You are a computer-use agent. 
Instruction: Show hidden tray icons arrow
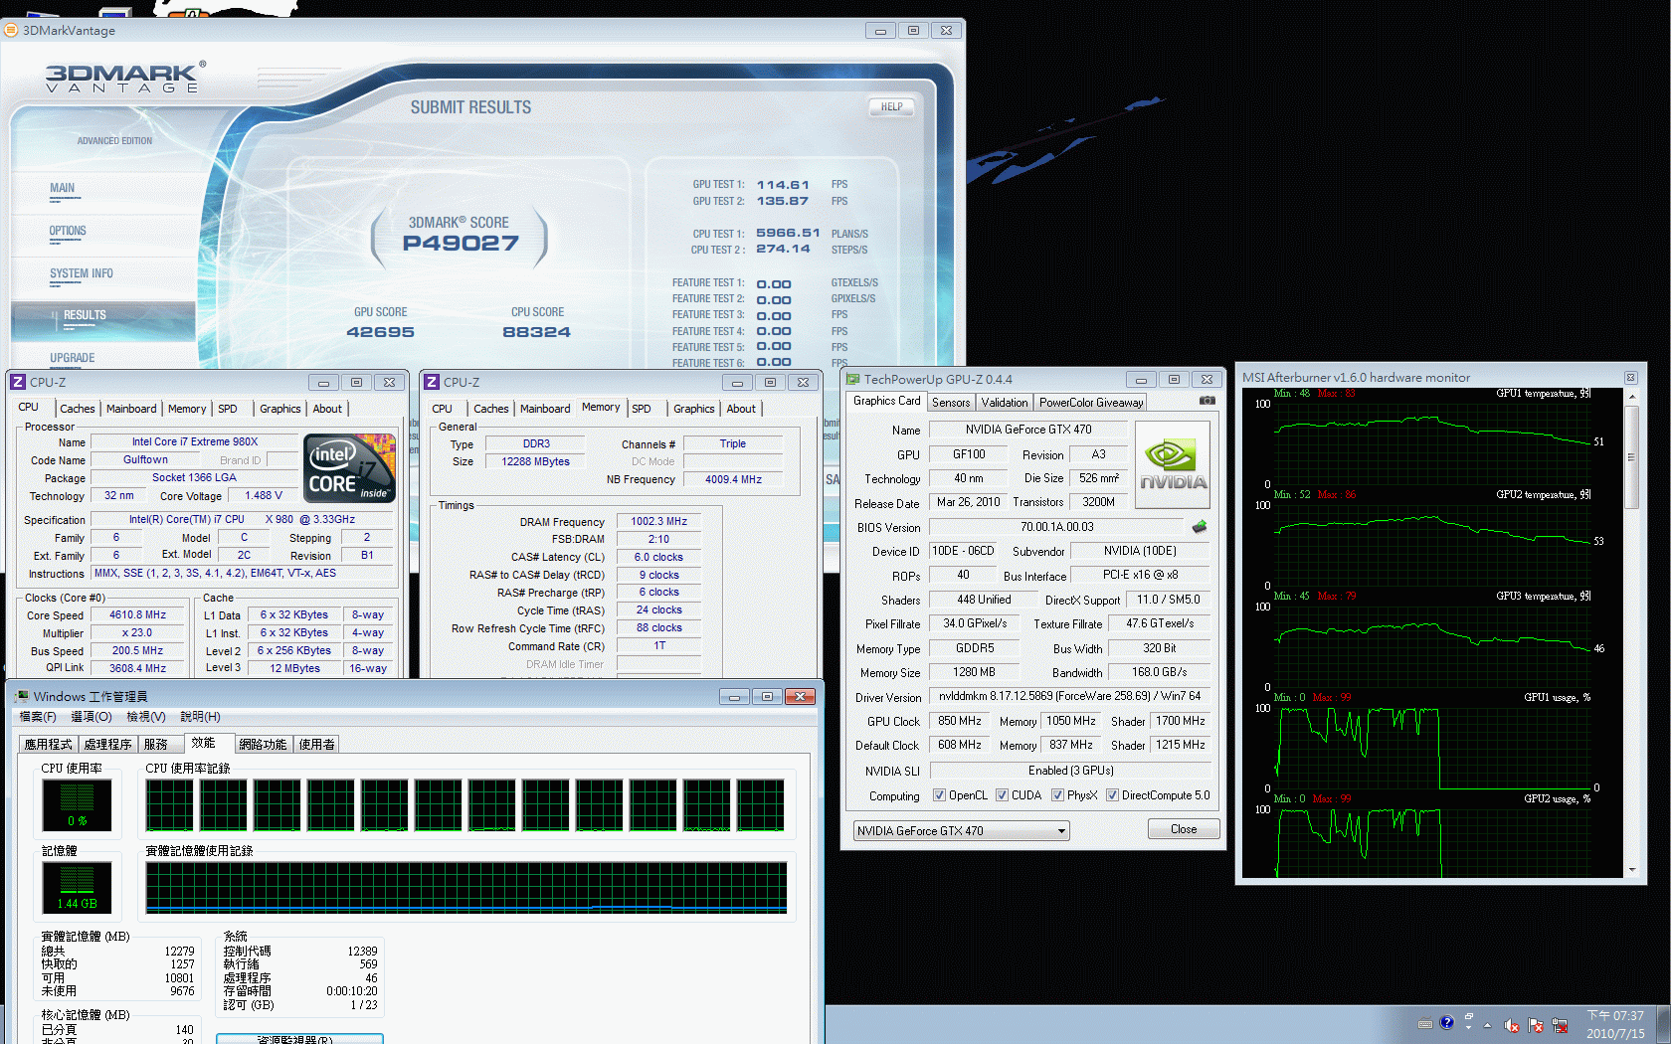coord(1488,1025)
